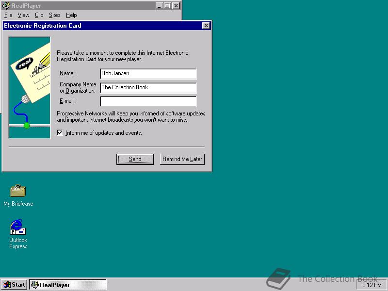Click the 6:12 PM taskbar clock
The image size is (388, 291).
point(372,285)
